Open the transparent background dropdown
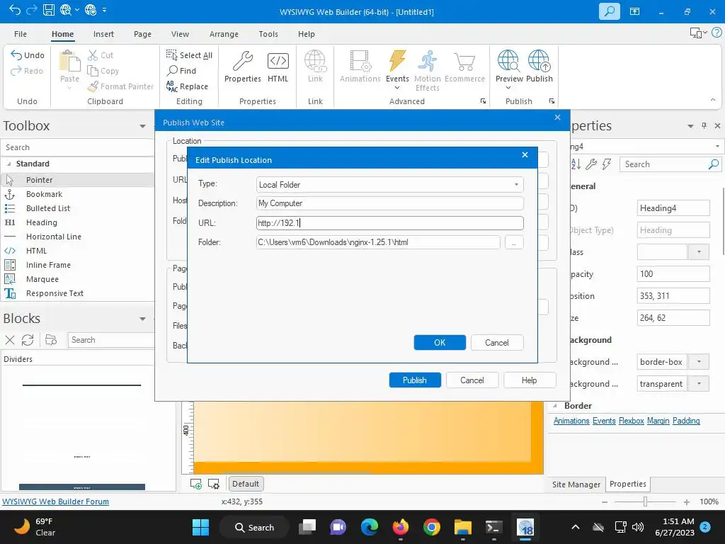 699,384
